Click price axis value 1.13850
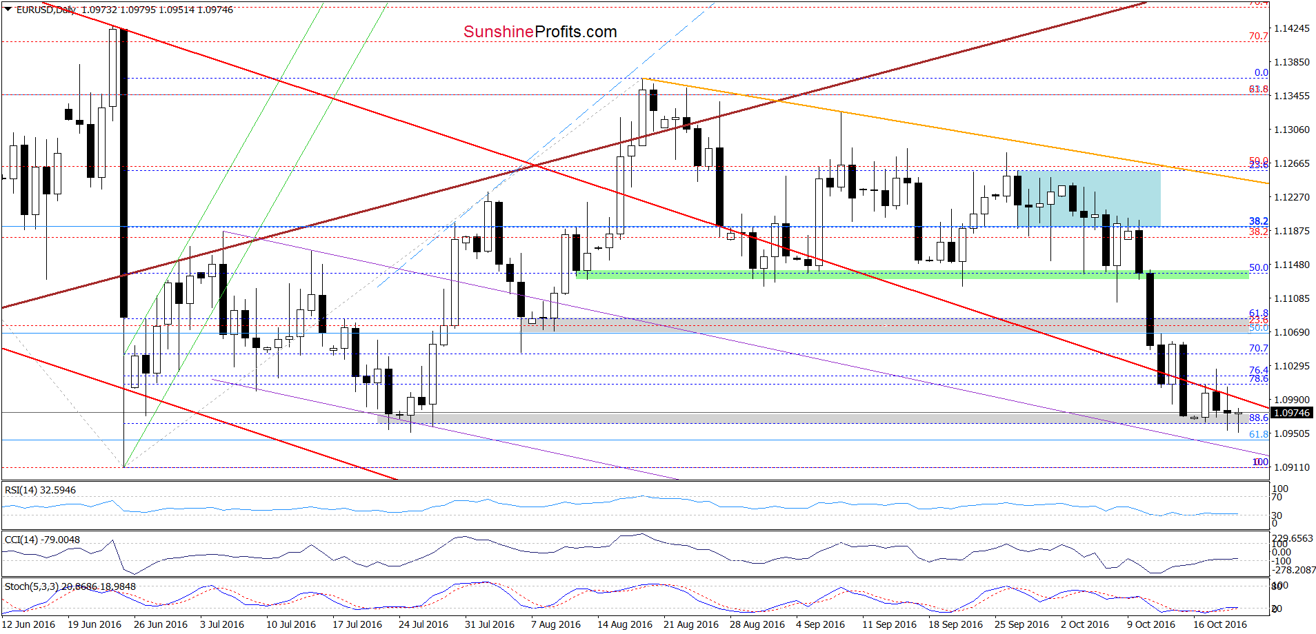1316x634 pixels. (1291, 62)
